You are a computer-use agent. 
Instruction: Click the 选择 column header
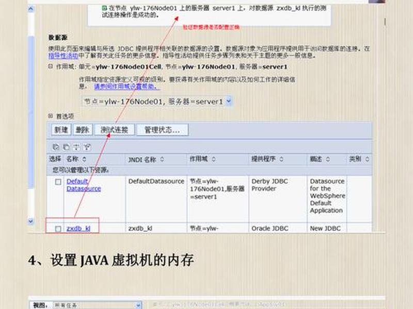click(55, 159)
